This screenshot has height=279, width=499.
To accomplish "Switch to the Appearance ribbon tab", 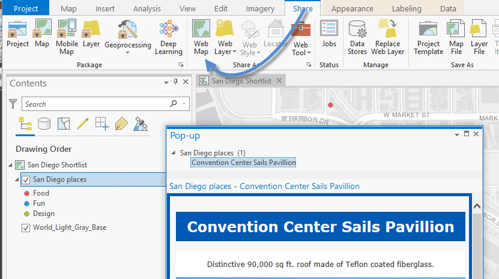I will point(352,8).
